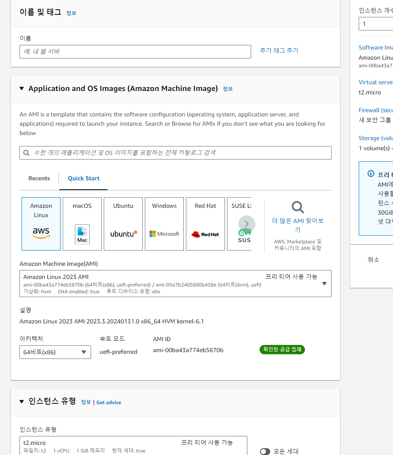Toggle the 모든 세대 switch
Viewport: 393px width, 455px height.
tap(265, 452)
